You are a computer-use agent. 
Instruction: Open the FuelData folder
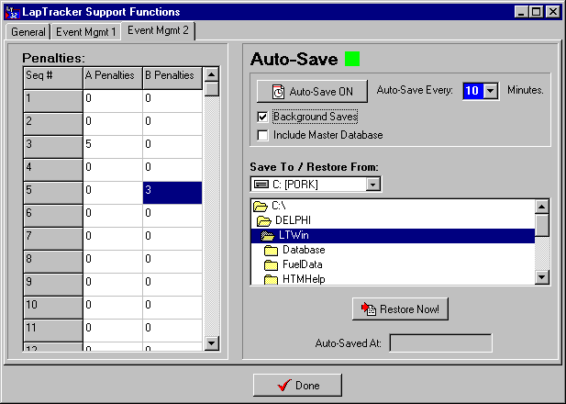click(x=393, y=264)
